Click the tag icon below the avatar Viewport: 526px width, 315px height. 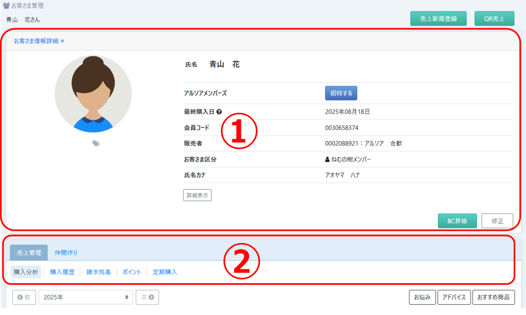(x=96, y=144)
